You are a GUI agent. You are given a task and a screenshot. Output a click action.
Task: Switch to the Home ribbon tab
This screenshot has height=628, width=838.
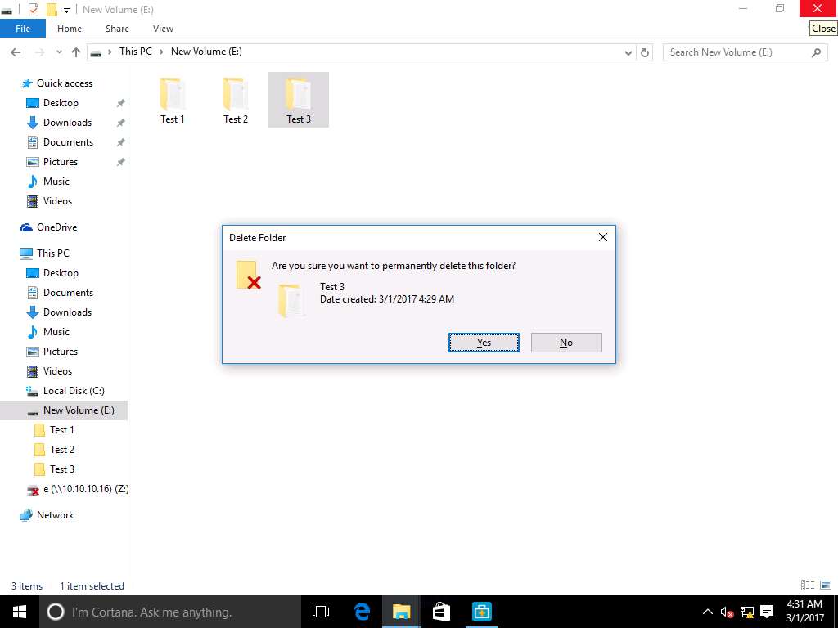pyautogui.click(x=70, y=29)
